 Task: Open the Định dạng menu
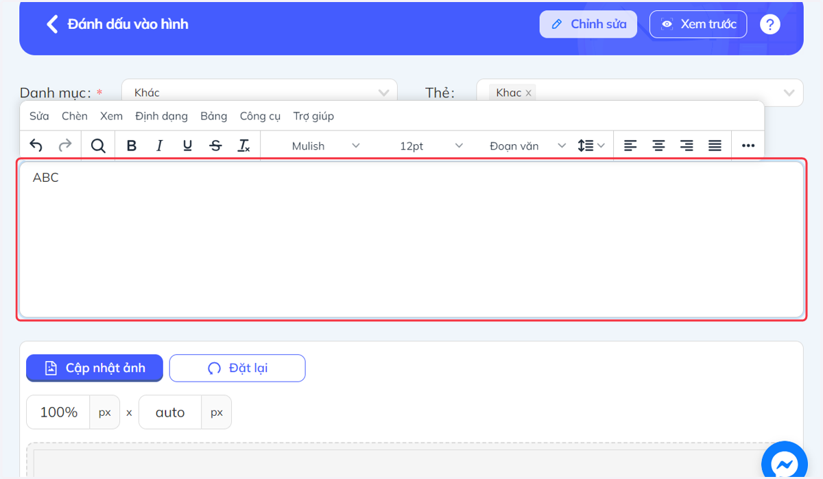coord(161,116)
